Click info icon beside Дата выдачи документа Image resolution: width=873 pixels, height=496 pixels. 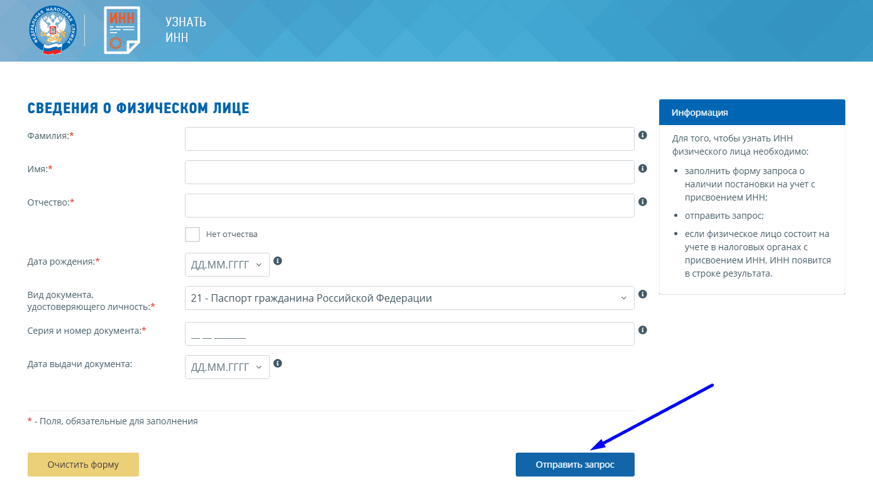point(278,363)
